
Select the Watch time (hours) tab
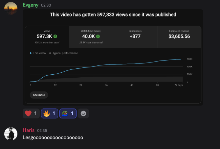click(x=91, y=37)
